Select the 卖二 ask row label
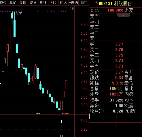Image resolution: width=142 pixels, height=137 pixels. 94,33
